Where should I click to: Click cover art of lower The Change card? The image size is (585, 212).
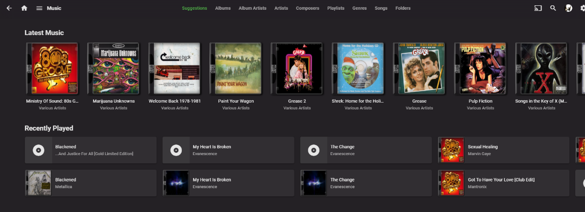[313, 183]
